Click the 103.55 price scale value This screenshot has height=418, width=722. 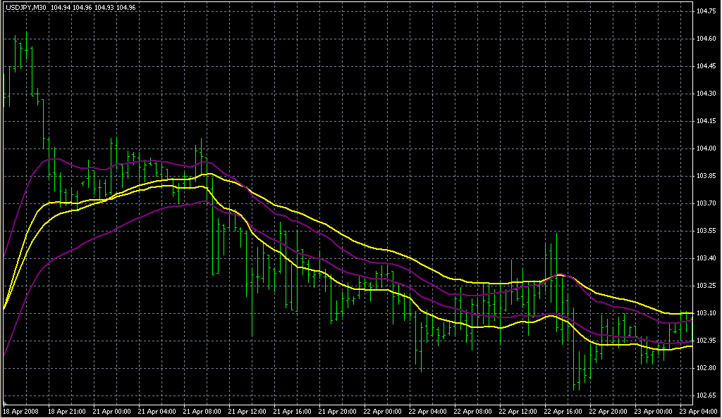tap(706, 231)
